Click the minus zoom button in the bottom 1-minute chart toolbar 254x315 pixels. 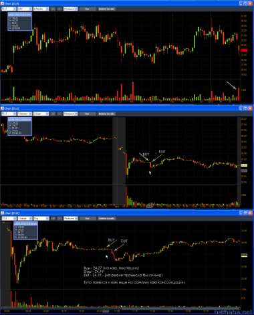(x=59, y=219)
